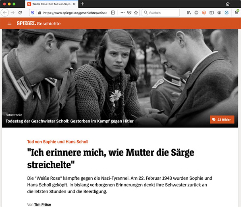Screen dimensions: 241x207
Task: Toggle Reader View icon in address bar
Action: (113, 12)
